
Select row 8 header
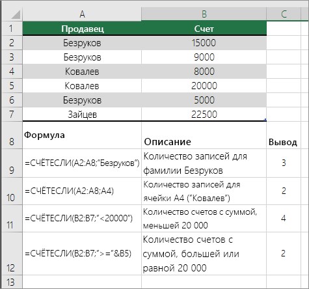(11, 135)
